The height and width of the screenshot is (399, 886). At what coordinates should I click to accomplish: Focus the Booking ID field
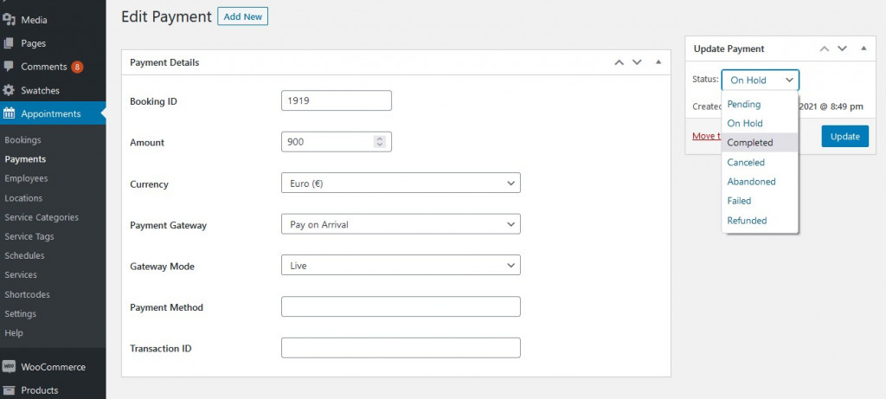point(337,100)
